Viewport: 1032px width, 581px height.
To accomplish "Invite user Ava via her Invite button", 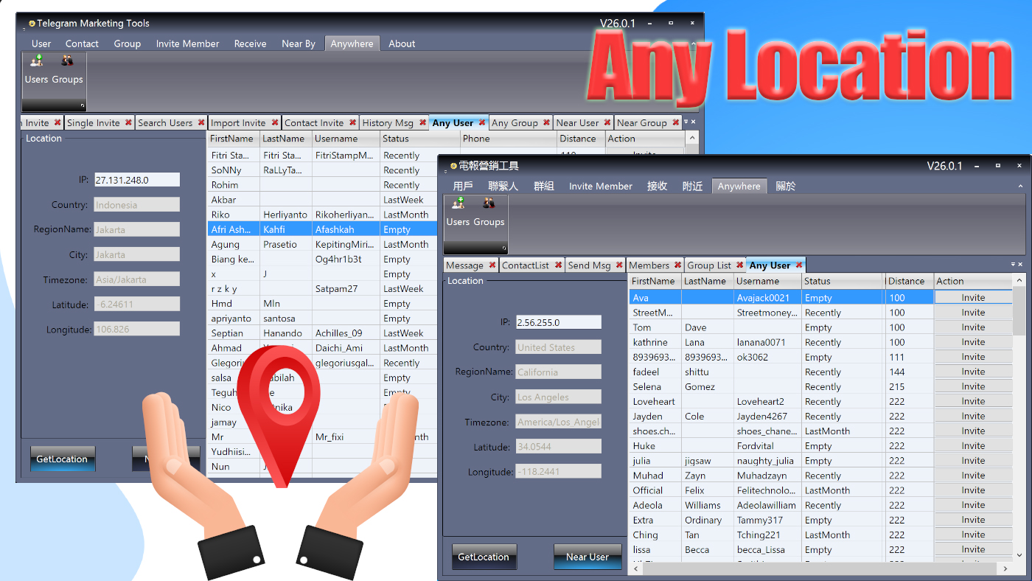I will tap(973, 297).
